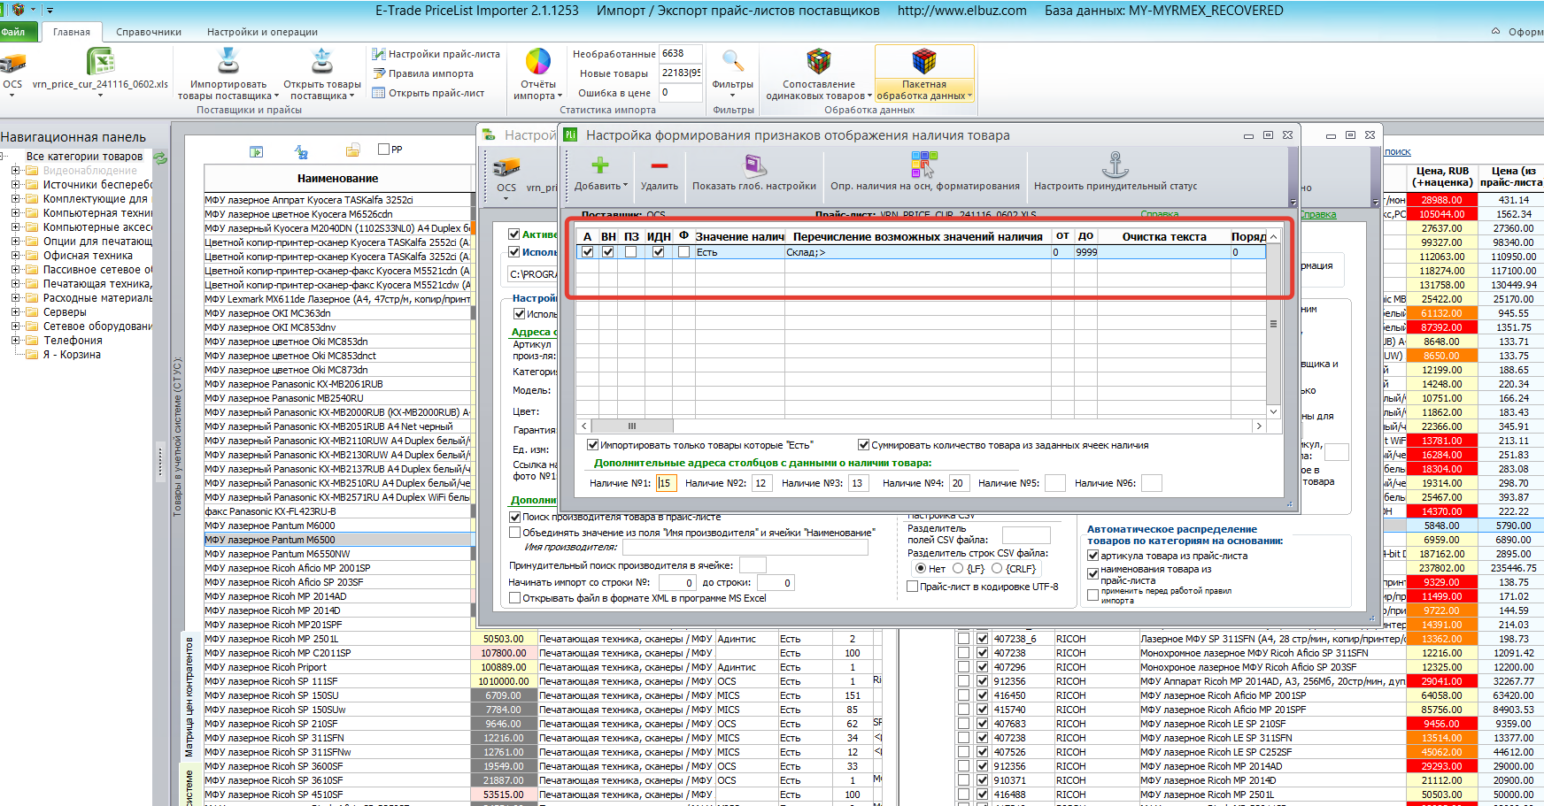Click the green plus Добавить button

click(600, 173)
